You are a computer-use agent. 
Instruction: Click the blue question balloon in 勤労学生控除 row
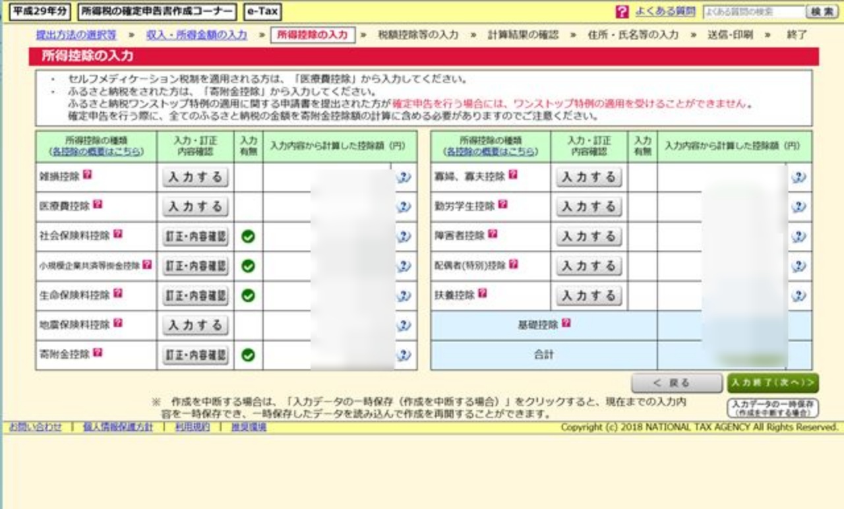pyautogui.click(x=799, y=206)
